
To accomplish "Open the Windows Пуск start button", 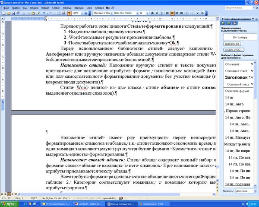I will click(10, 204).
